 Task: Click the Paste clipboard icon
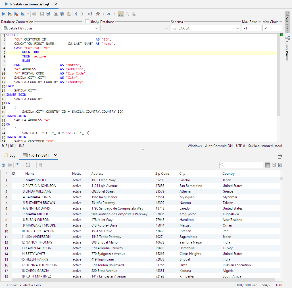[69, 14]
